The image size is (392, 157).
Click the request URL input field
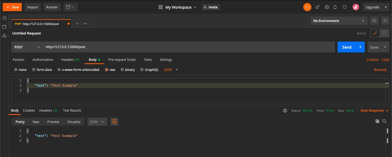click(163, 47)
